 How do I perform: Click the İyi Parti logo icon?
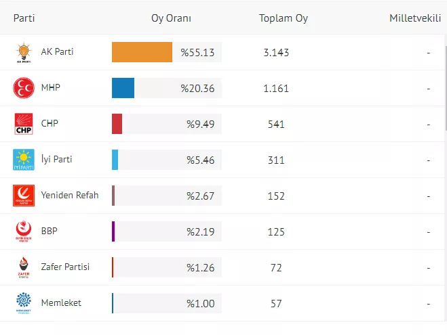(x=24, y=160)
